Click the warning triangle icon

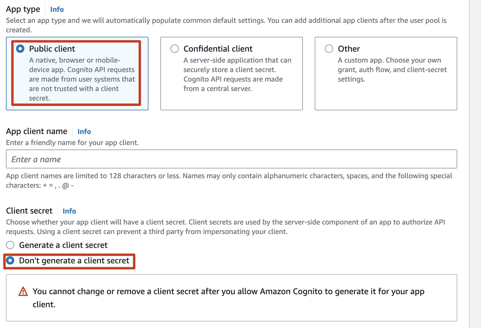click(x=23, y=292)
